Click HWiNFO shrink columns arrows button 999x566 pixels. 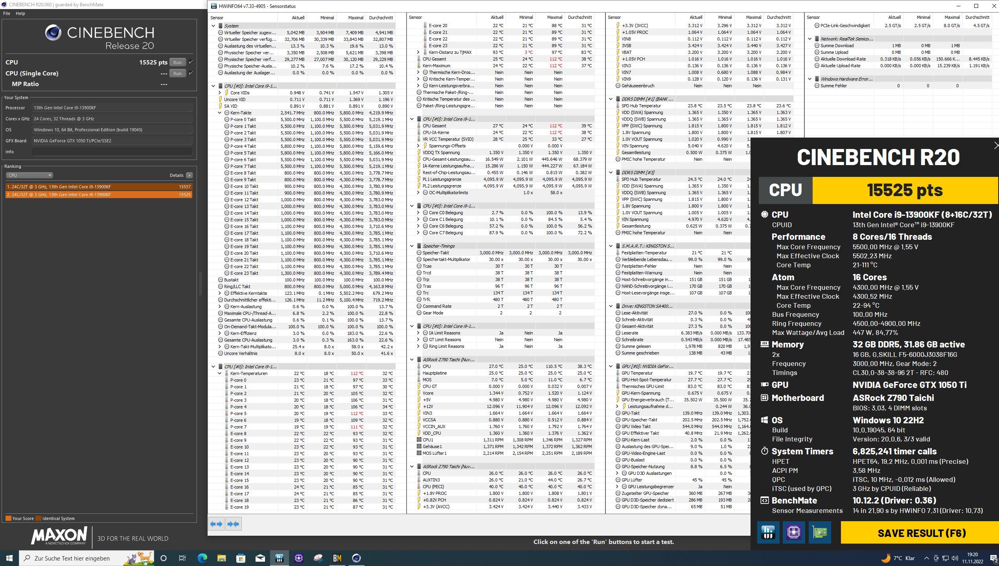point(233,524)
